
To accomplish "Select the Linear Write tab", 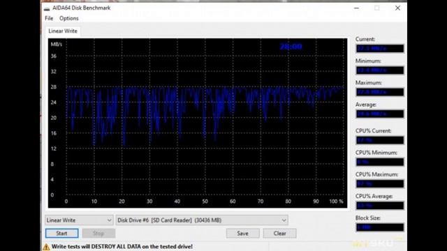I will coord(63,31).
